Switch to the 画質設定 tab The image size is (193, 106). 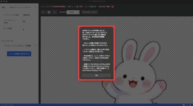tap(26, 15)
